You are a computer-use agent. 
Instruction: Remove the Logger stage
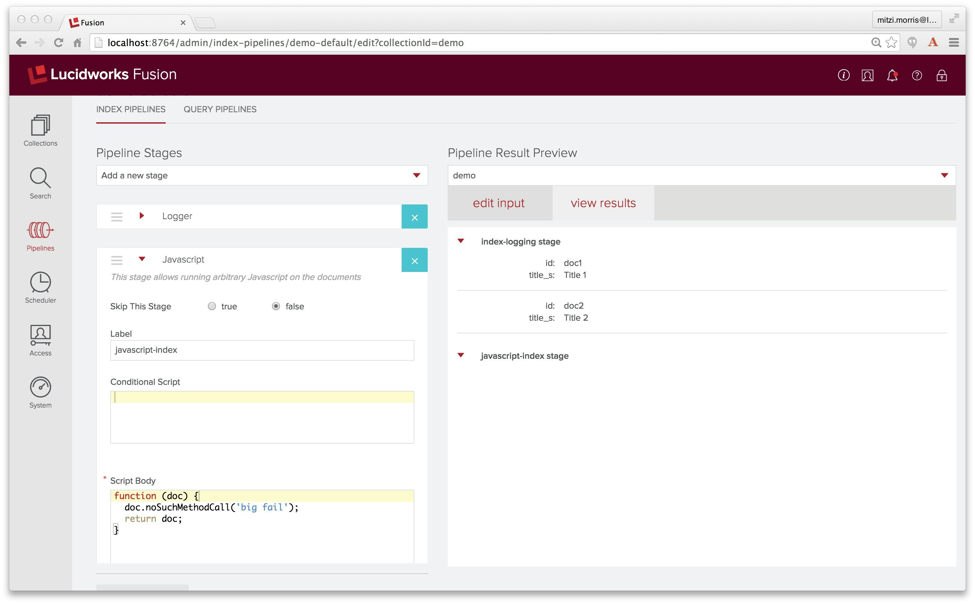[x=414, y=216]
